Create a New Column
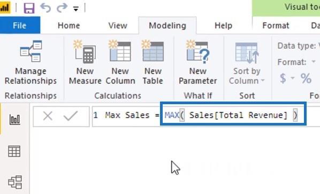Image resolution: width=320 pixels, height=194 pixels. point(120,63)
